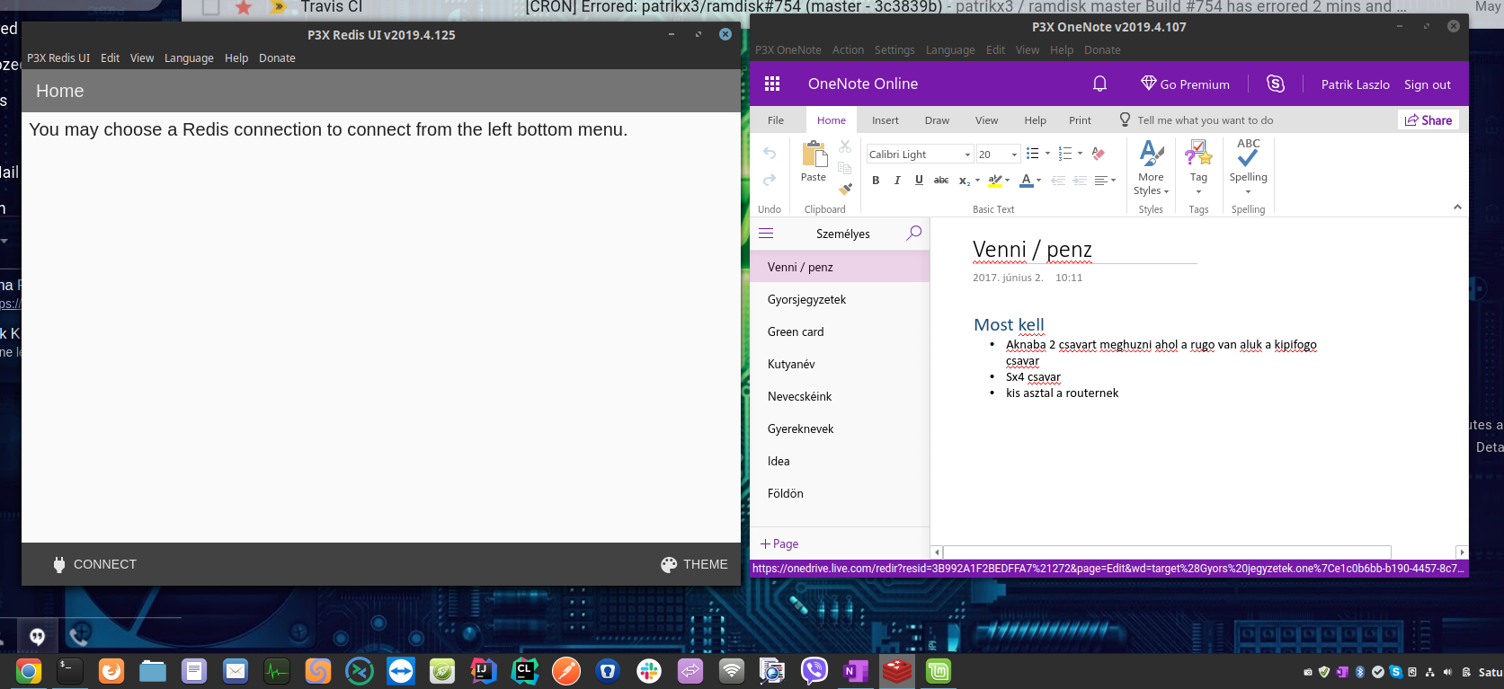
Task: Switch to the Insert ribbon tab
Action: 885,120
